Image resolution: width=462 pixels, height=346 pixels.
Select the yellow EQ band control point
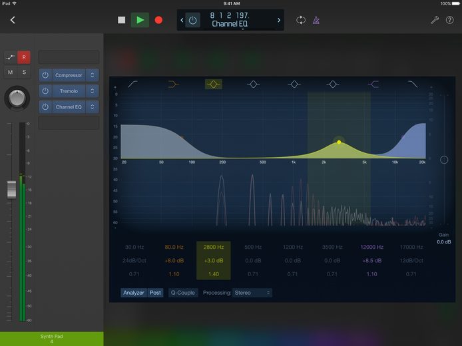339,142
